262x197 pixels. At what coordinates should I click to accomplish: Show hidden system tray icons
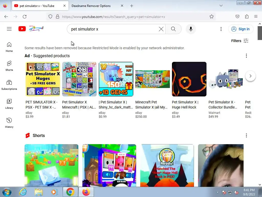pos(217,192)
